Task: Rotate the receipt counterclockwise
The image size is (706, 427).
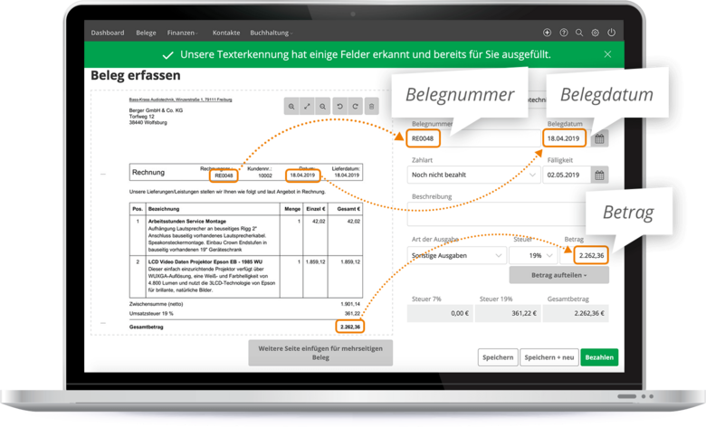Action: coord(340,107)
